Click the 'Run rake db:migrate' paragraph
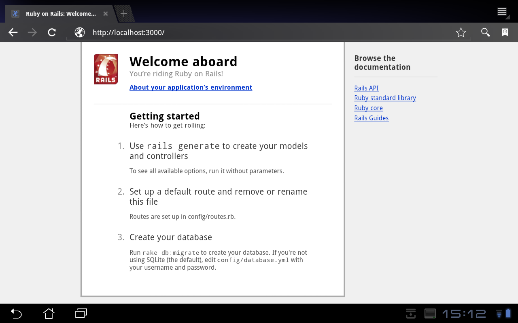This screenshot has height=323, width=518. point(219,260)
